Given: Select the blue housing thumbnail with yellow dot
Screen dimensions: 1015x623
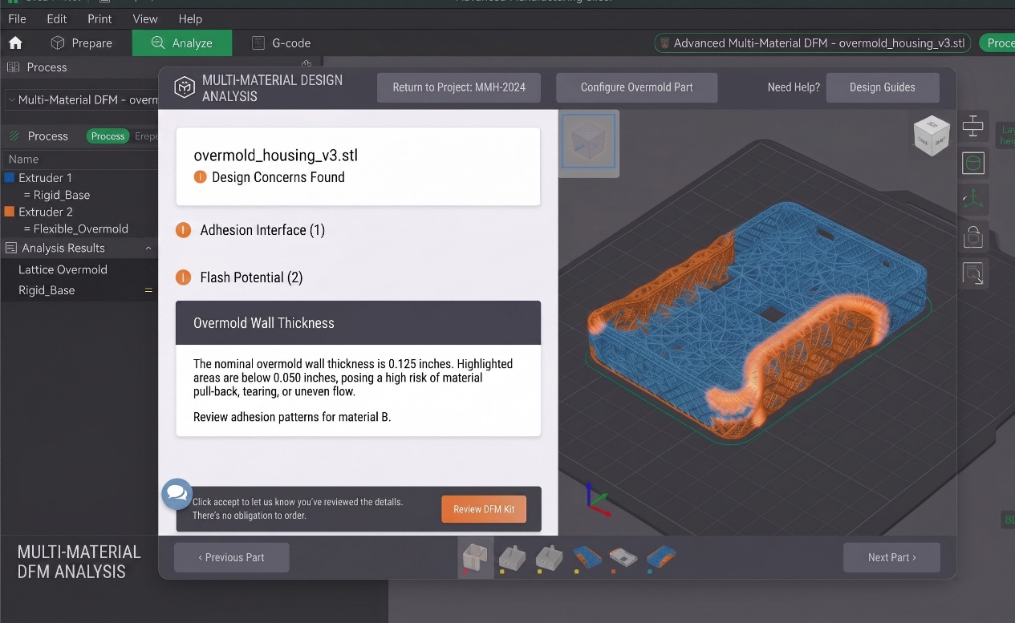Looking at the screenshot, I should [x=586, y=557].
